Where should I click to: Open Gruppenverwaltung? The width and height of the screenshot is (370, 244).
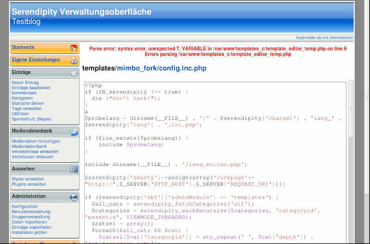point(31,217)
